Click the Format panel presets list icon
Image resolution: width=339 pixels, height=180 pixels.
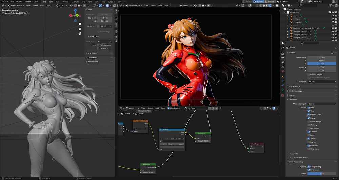(x=332, y=53)
